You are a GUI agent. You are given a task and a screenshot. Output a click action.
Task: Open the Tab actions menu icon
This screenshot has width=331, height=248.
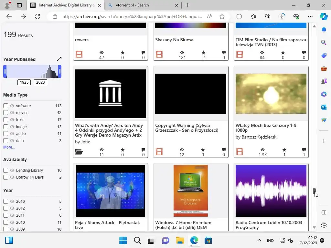pyautogui.click(x=19, y=5)
